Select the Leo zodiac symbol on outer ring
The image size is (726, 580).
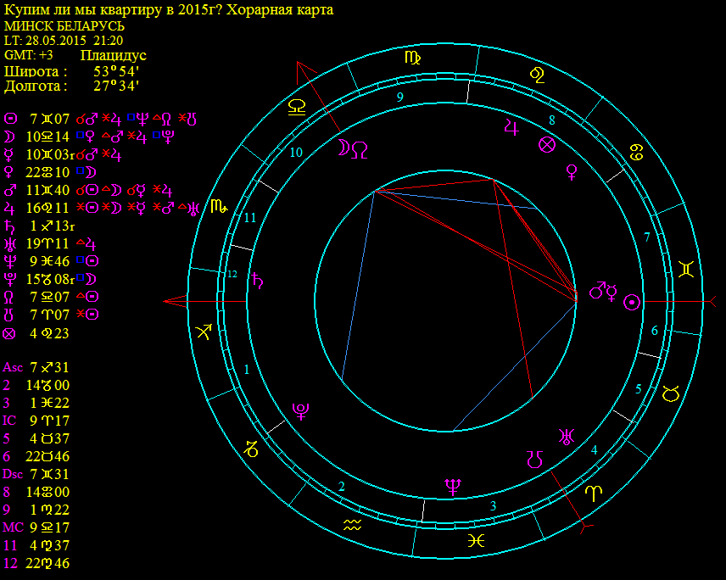[537, 75]
